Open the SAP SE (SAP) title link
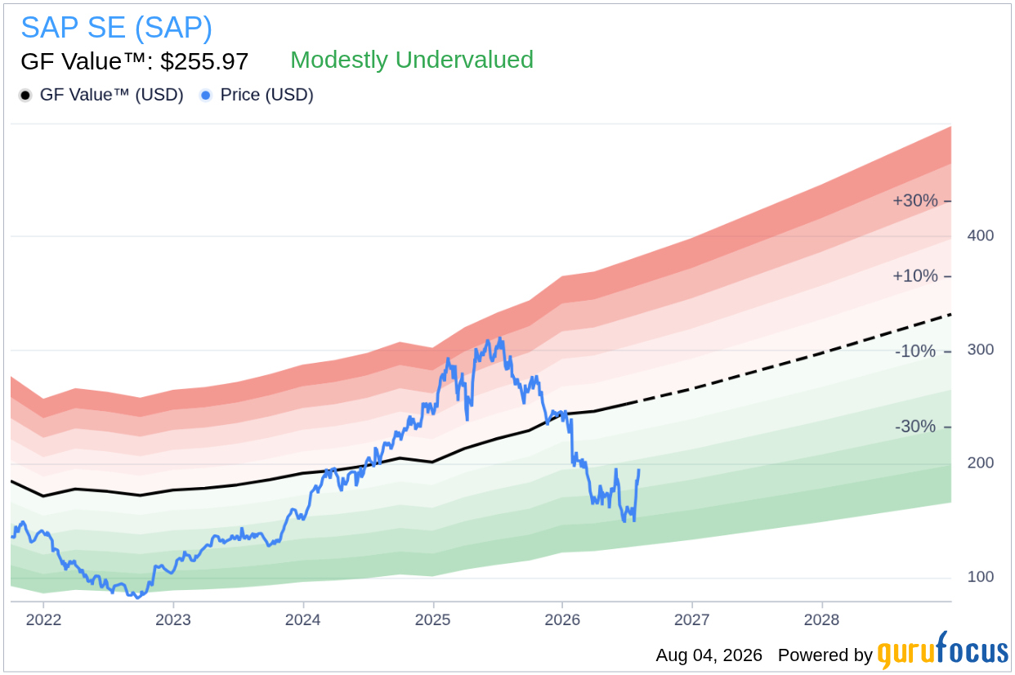Screen dimensions: 1015x675 [x=116, y=28]
